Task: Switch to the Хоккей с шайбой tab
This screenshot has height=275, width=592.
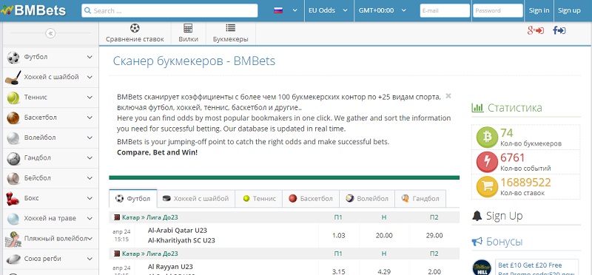Action: 196,198
